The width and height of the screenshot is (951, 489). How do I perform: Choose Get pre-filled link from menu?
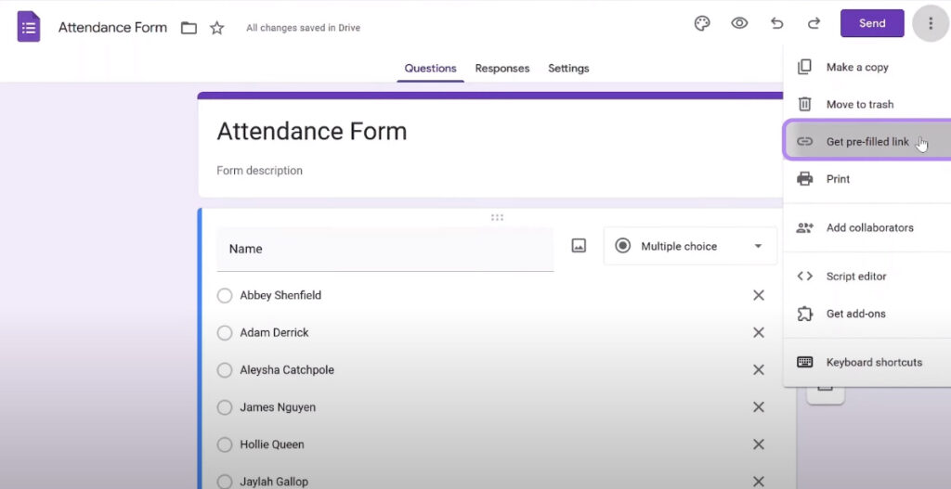click(x=867, y=141)
